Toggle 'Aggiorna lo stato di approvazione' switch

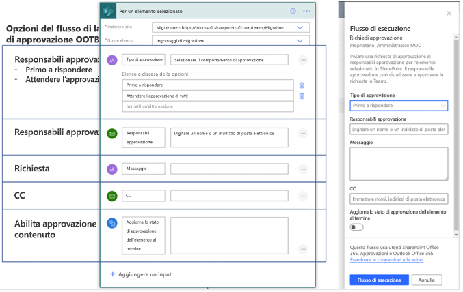point(358,228)
